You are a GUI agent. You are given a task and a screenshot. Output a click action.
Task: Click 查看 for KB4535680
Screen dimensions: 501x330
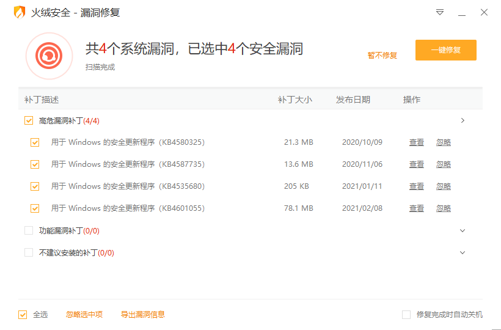(417, 186)
